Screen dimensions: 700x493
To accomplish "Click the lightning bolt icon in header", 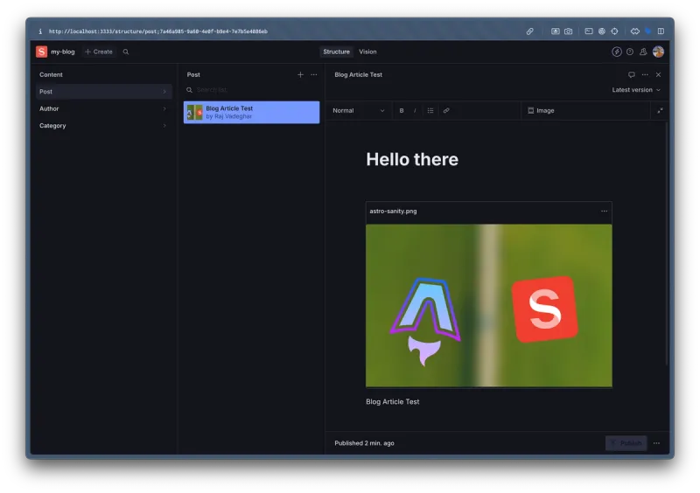I will (617, 52).
